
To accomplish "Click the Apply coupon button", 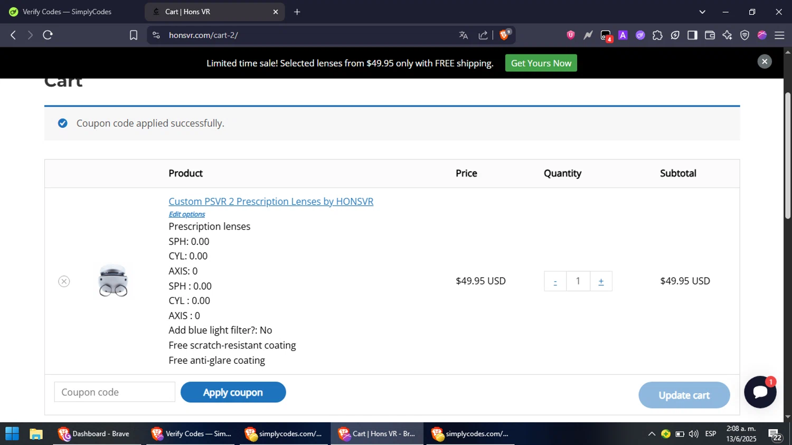I will (233, 392).
